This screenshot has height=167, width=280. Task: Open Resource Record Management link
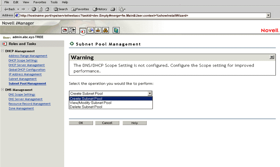(x=30, y=104)
